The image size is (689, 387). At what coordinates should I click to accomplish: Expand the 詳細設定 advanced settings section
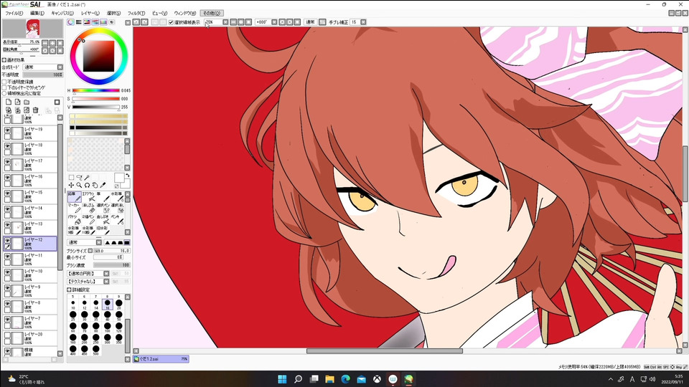click(x=70, y=290)
